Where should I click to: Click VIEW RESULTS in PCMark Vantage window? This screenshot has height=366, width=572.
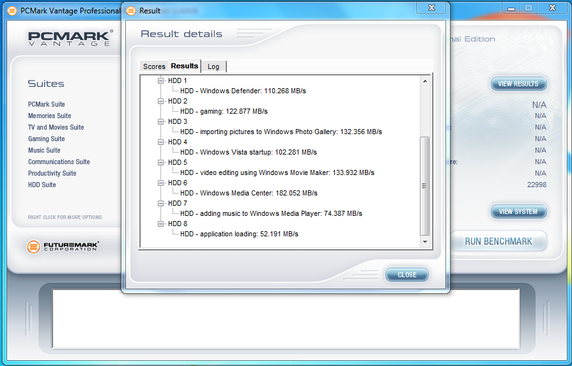point(518,84)
